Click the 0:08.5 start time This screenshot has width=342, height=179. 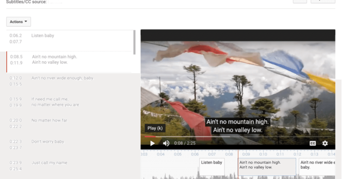point(16,57)
